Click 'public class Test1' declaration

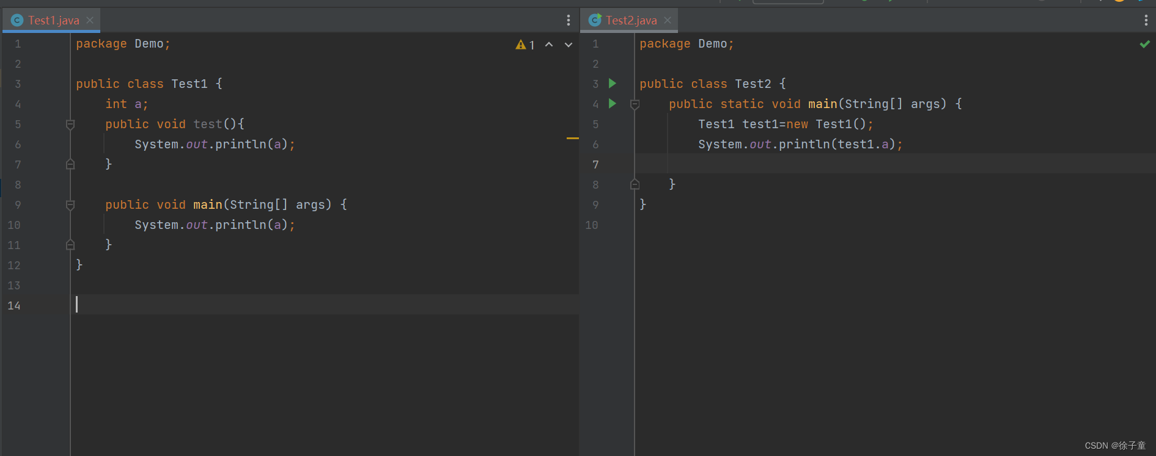click(x=142, y=84)
